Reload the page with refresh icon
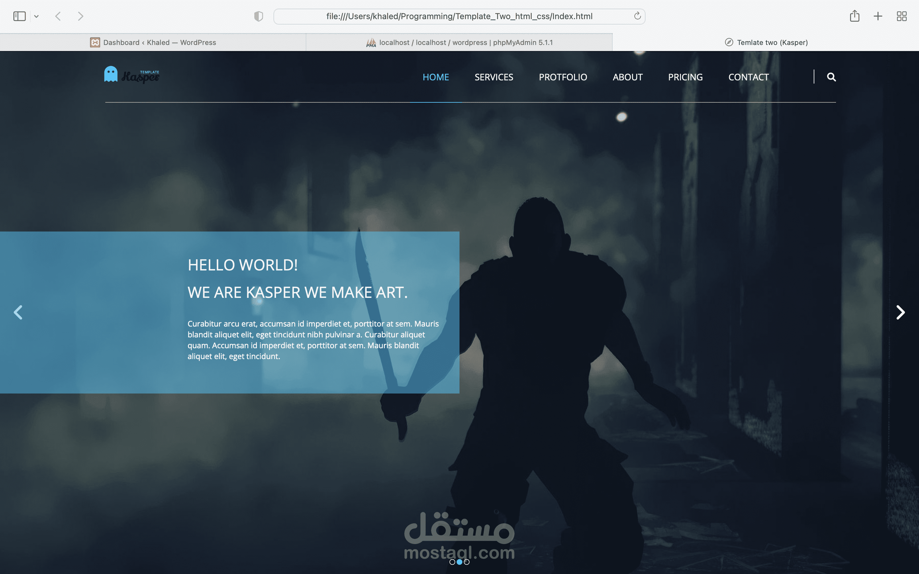Screen dimensions: 919x574 coord(637,16)
